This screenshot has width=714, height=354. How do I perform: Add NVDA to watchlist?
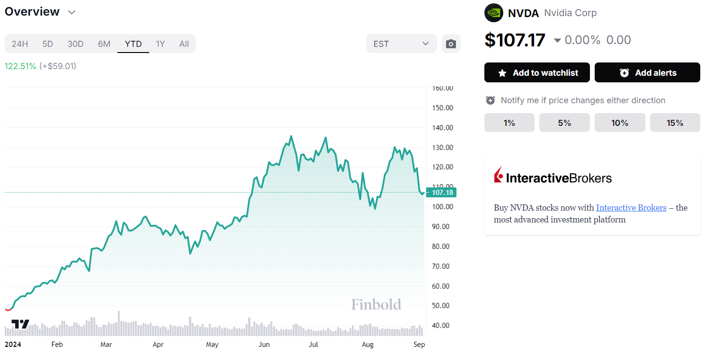tap(537, 72)
